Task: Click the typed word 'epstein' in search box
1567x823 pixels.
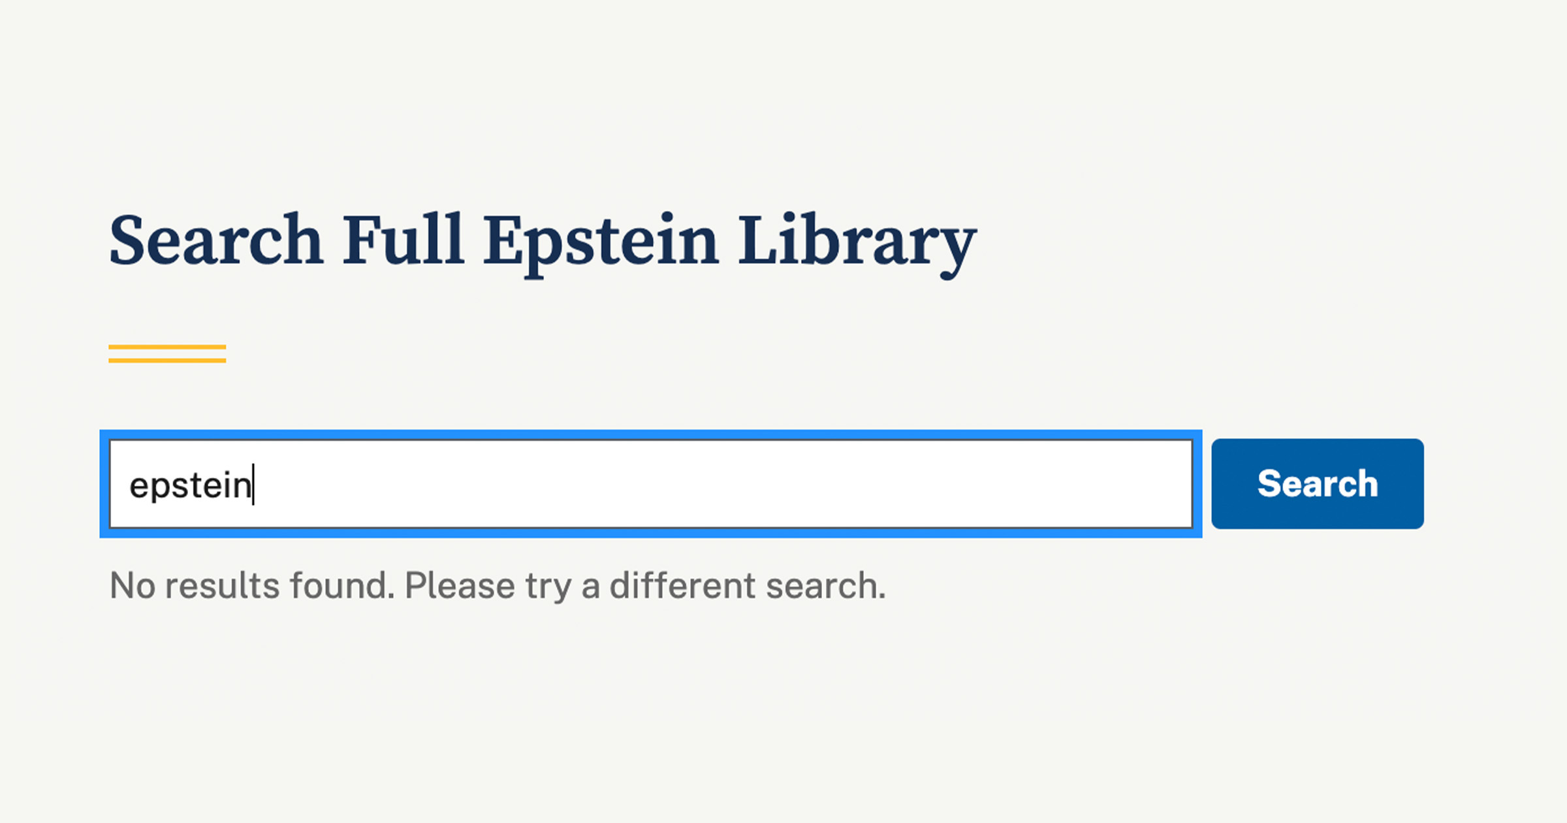Action: tap(190, 485)
